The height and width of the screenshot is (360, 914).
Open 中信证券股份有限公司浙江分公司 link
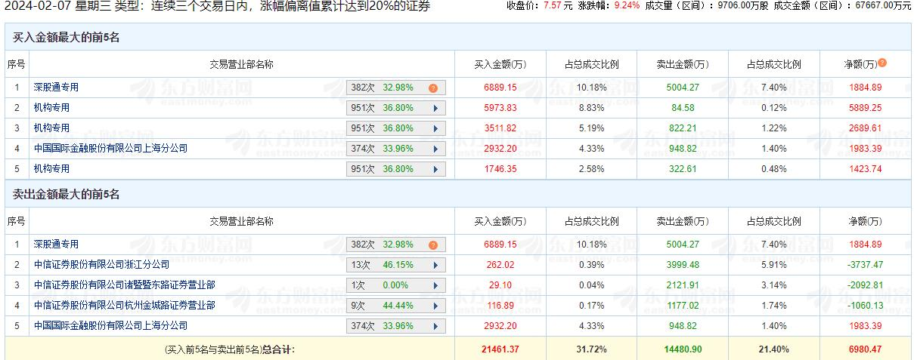(x=101, y=265)
